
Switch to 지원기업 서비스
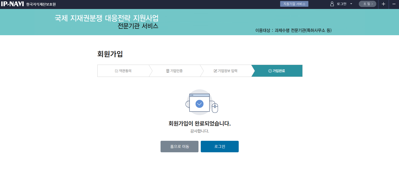point(294,4)
